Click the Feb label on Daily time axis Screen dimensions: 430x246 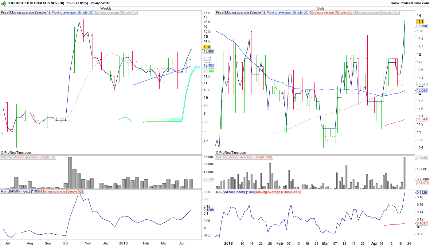(280, 243)
